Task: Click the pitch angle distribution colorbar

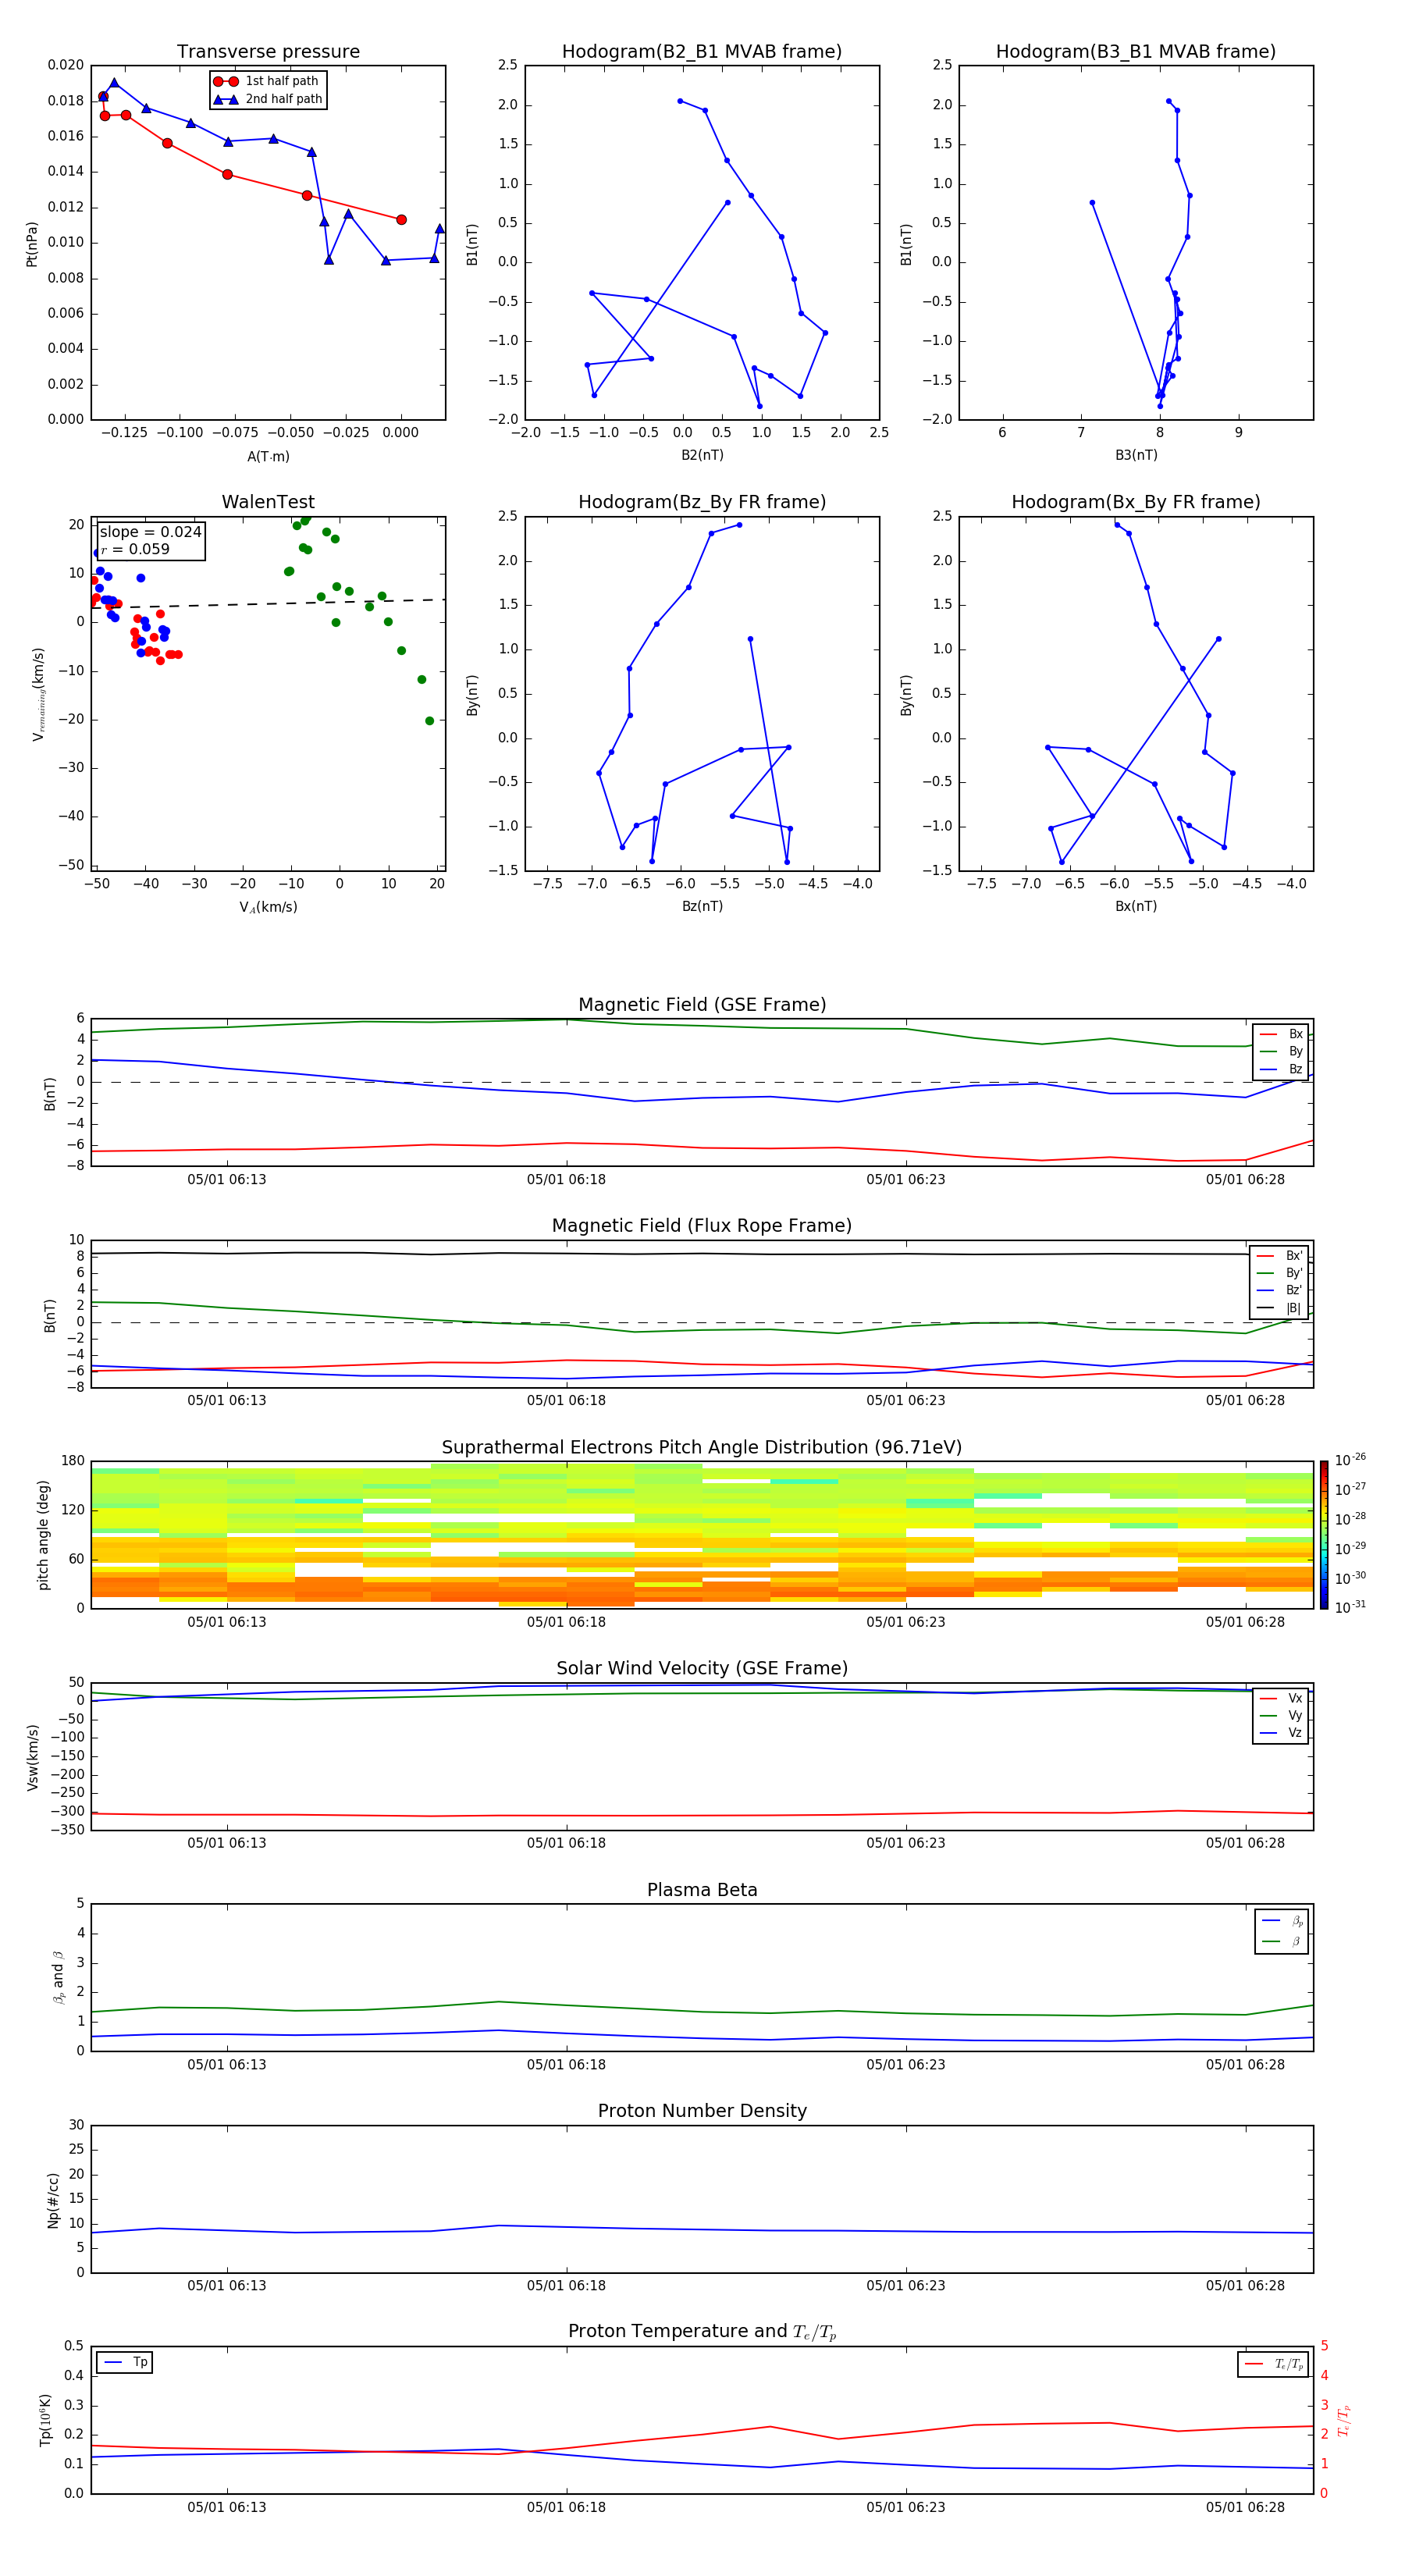Action: click(x=1323, y=1534)
